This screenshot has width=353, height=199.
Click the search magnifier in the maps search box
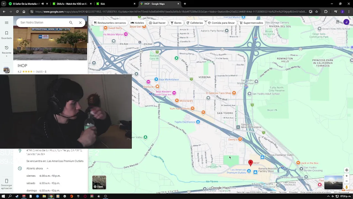[71, 23]
